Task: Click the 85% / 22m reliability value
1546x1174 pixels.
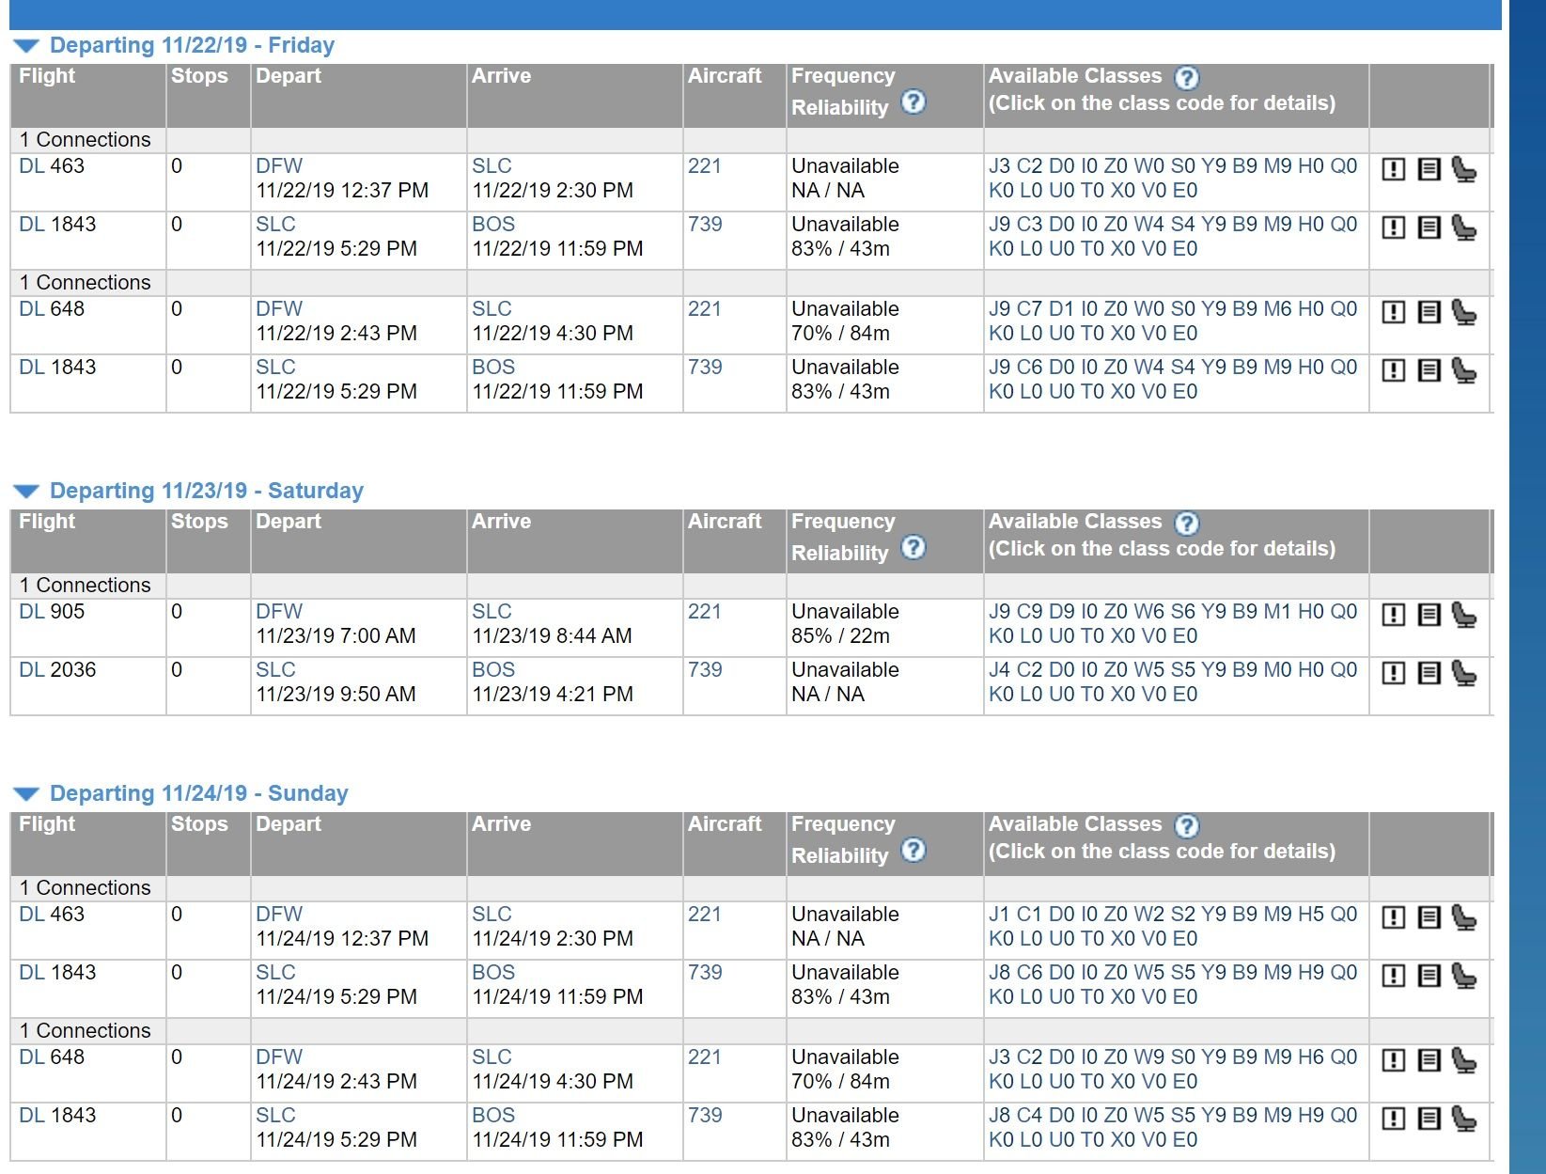Action: (x=840, y=636)
